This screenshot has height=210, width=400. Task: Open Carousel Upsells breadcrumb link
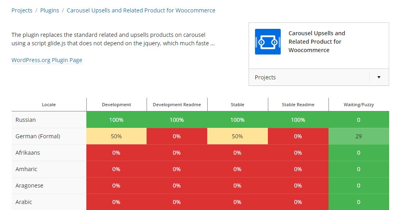pyautogui.click(x=141, y=10)
